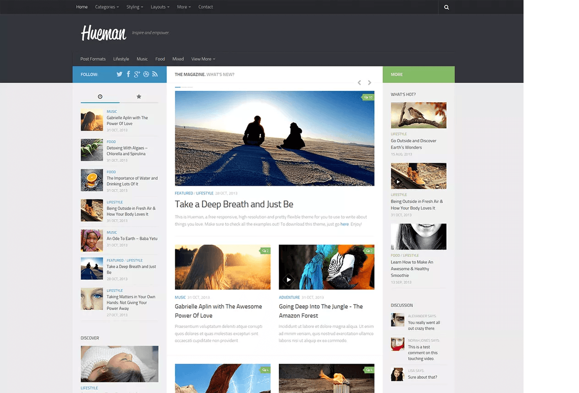Open Food in header navigation
The height and width of the screenshot is (393, 579).
[x=160, y=59]
